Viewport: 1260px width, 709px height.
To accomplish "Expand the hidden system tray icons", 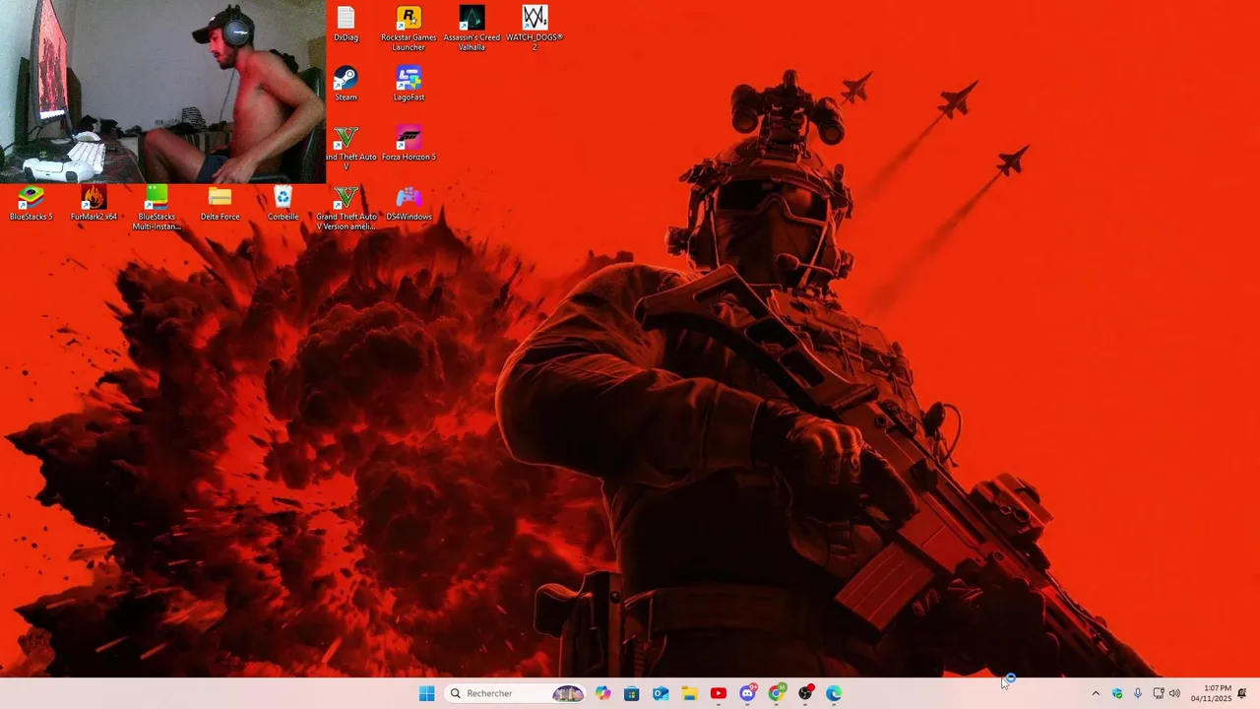I will (x=1096, y=693).
